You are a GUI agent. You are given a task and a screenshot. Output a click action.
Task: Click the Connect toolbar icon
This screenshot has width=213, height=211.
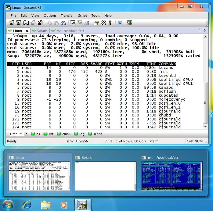pos(12,23)
